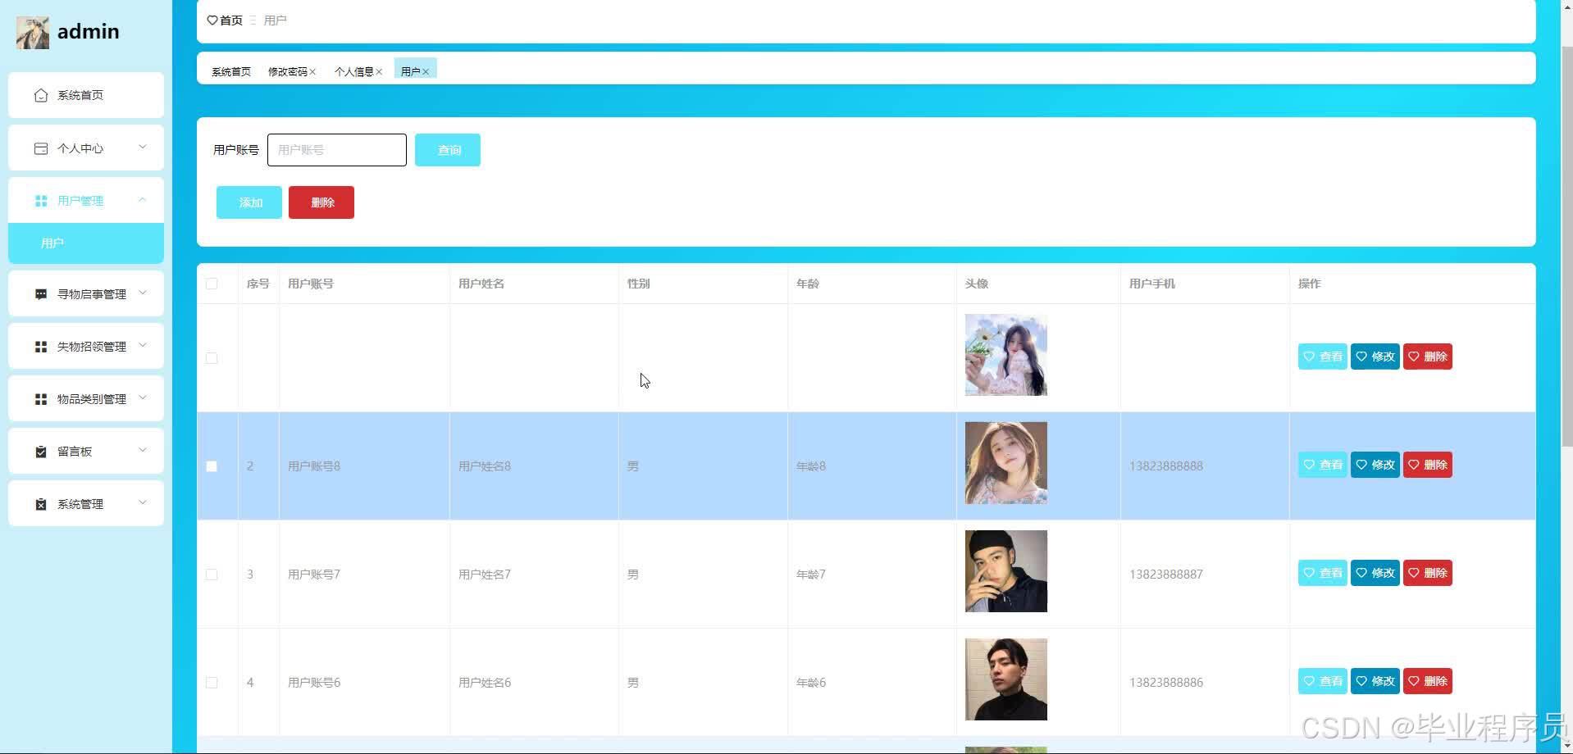Expand the 寻物启事管理 chevron
Screen dimensions: 1573x754
tap(143, 293)
